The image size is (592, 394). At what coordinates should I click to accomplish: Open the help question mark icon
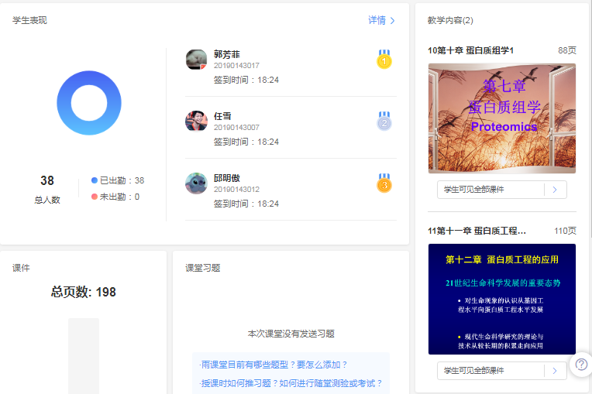point(580,365)
